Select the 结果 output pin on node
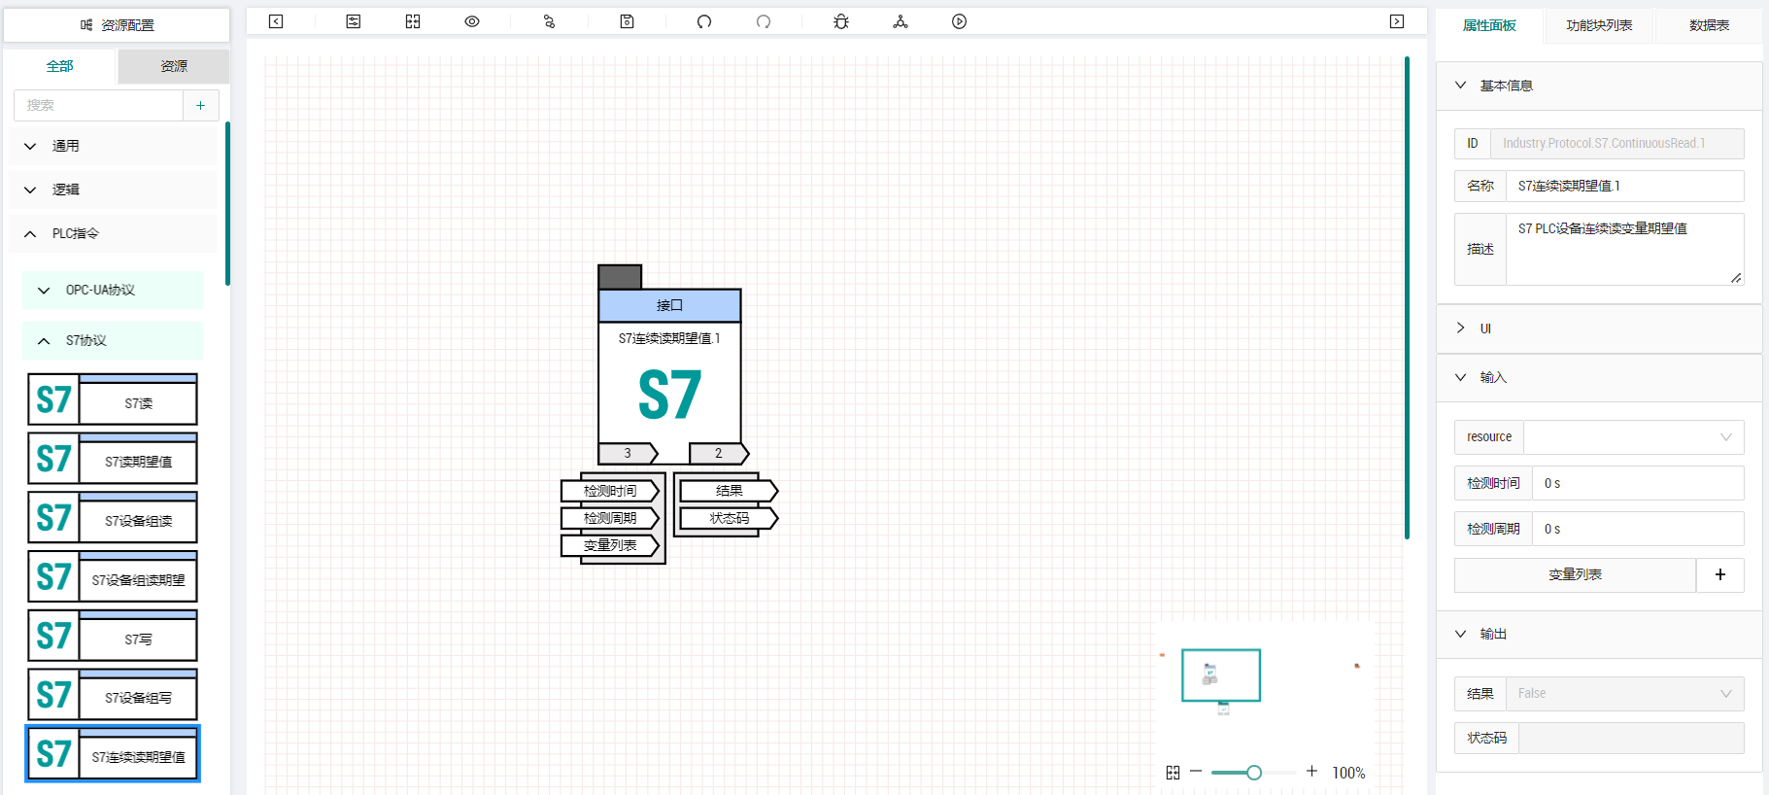Image resolution: width=1769 pixels, height=795 pixels. pos(729,491)
